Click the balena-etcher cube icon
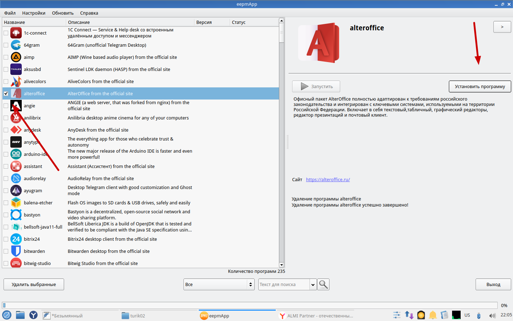 click(16, 203)
